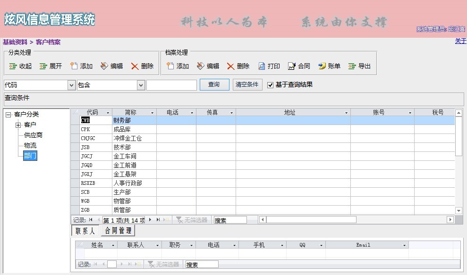
Task: Open the 代码 field dropdown
Action: (x=71, y=85)
